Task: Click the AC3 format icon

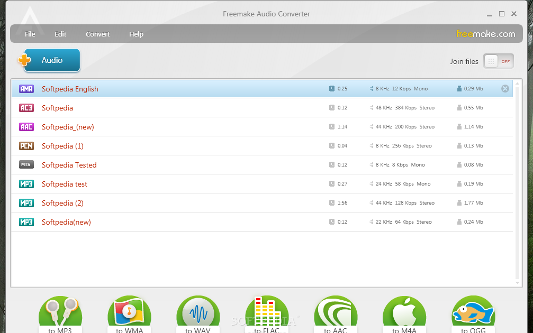Action: (26, 108)
